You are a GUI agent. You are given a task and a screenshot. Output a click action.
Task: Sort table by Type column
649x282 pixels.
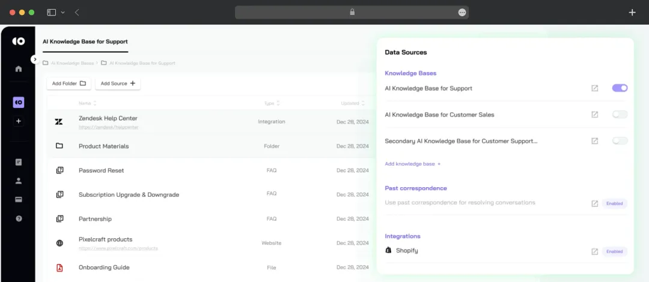tap(272, 103)
